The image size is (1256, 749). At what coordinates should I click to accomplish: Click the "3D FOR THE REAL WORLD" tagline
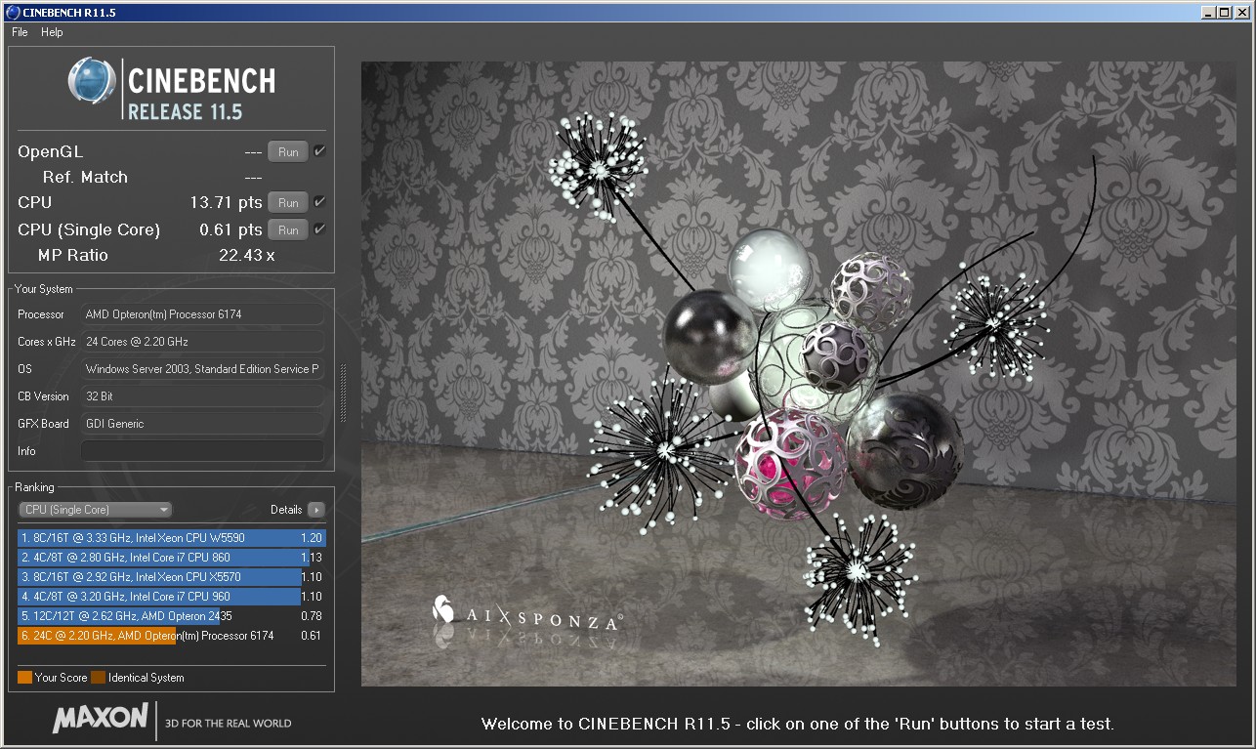tap(230, 724)
